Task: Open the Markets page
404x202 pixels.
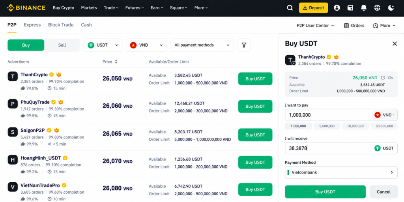Action: point(89,8)
